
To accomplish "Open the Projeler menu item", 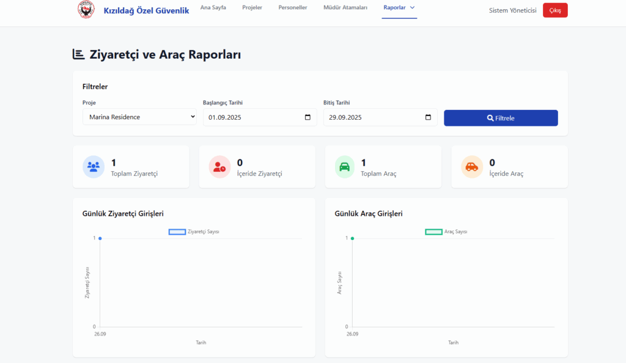I will tap(252, 8).
